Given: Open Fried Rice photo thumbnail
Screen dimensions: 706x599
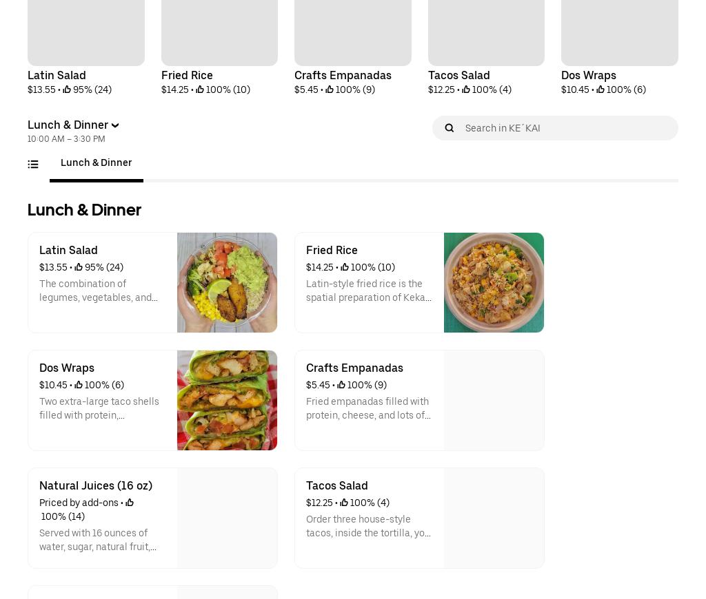Looking at the screenshot, I should 494,283.
